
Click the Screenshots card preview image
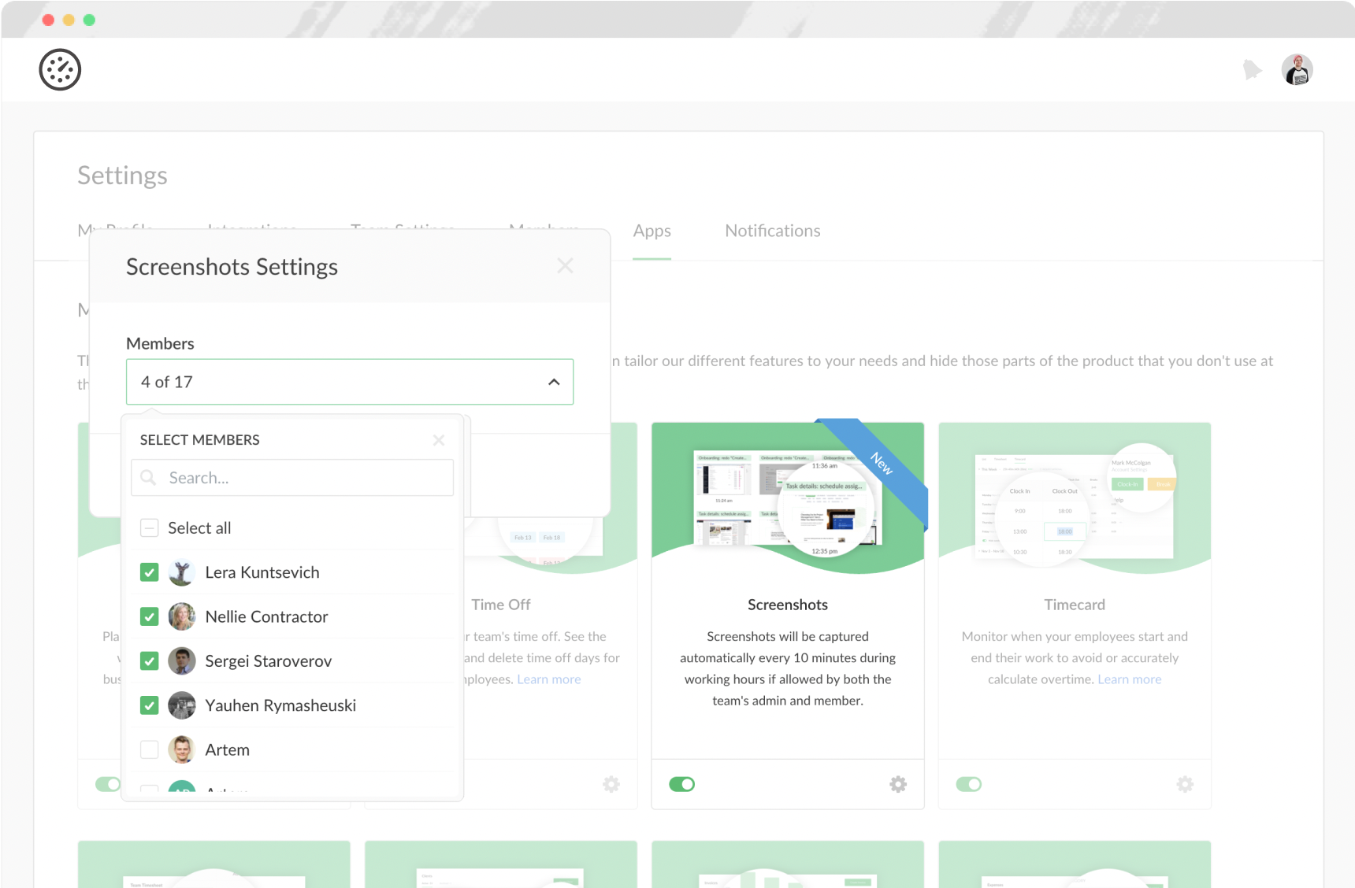point(788,498)
